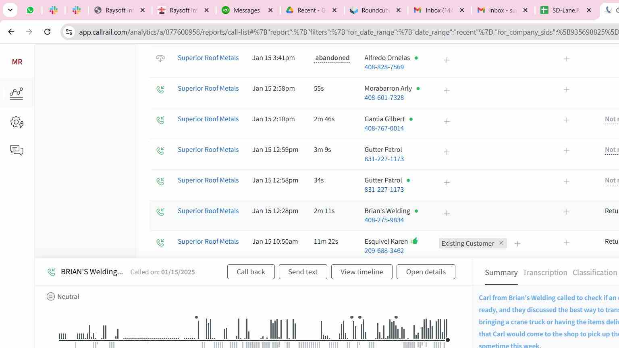Click the Call back button
Image resolution: width=619 pixels, height=348 pixels.
pos(251,272)
